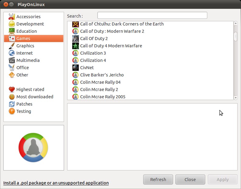Open Install a .pol package link

click(56, 183)
